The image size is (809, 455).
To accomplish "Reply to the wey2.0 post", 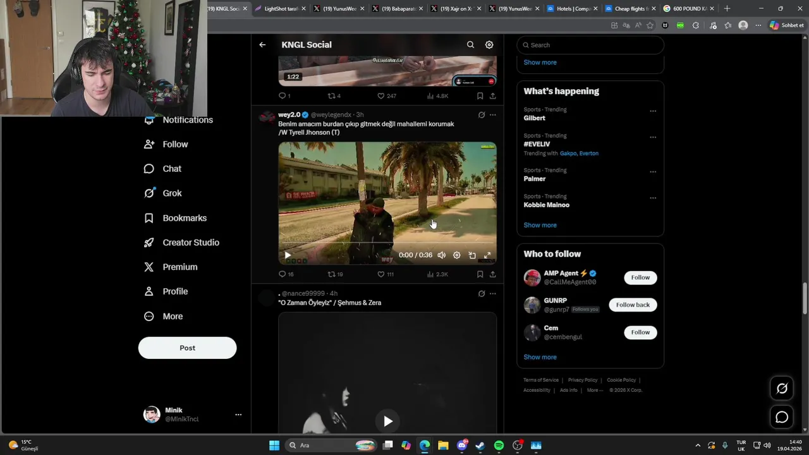I will click(x=286, y=274).
